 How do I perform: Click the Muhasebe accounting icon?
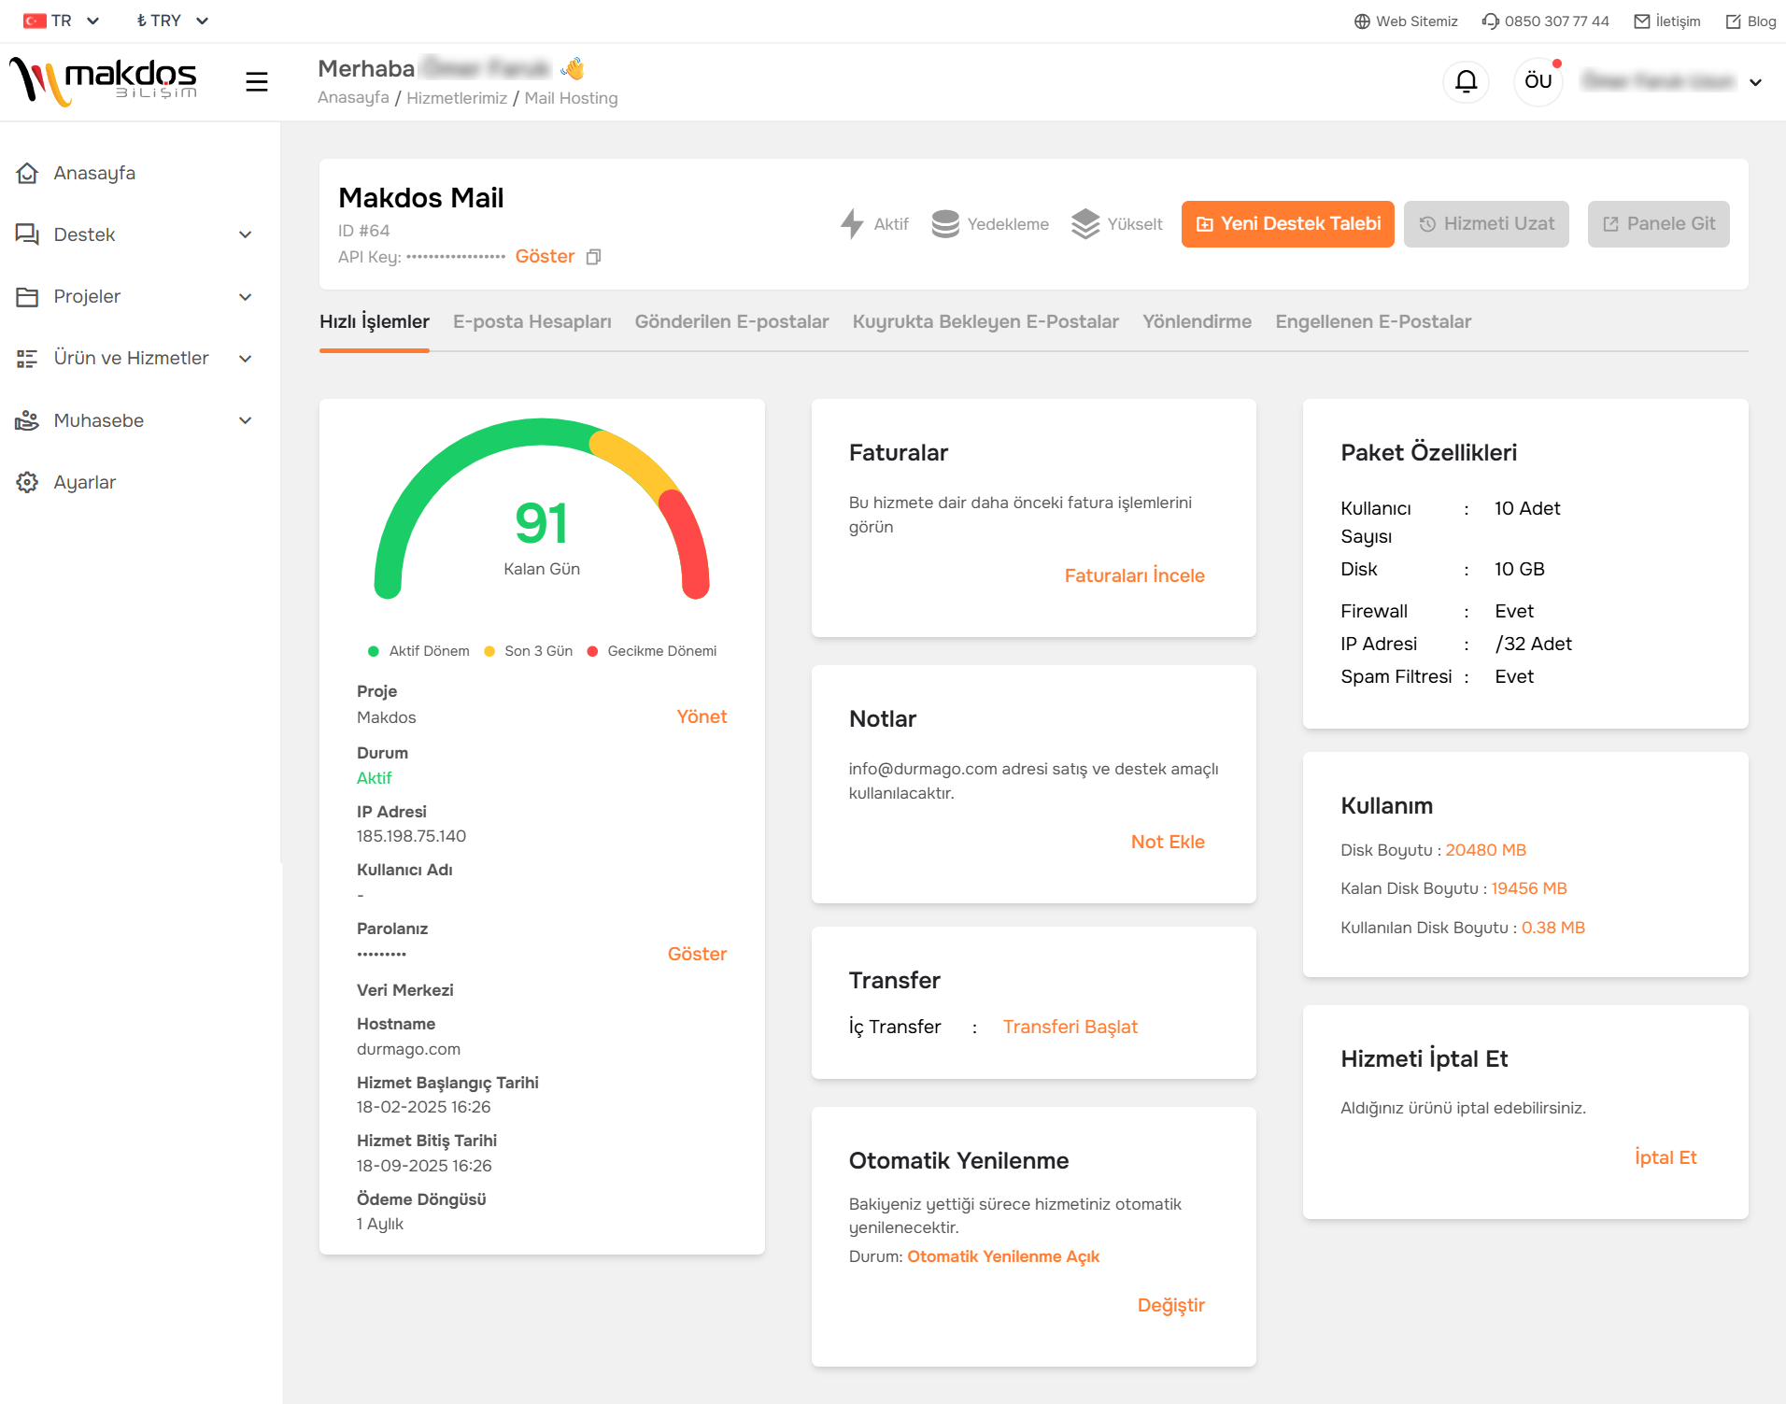point(27,420)
